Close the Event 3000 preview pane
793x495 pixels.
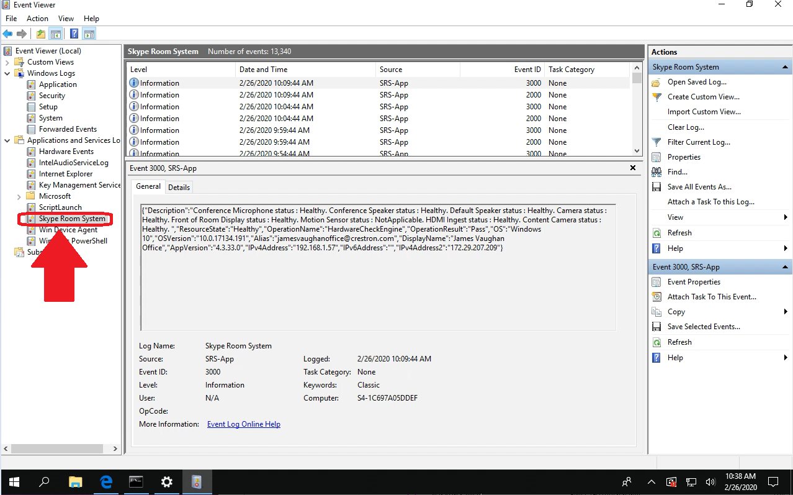[x=633, y=168]
